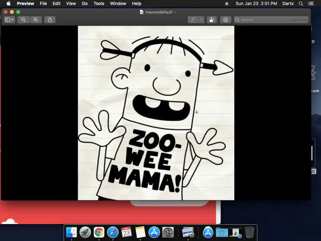Expand the highlight color dropdown arrow
Viewport: 321px width, 241px height.
(201, 20)
